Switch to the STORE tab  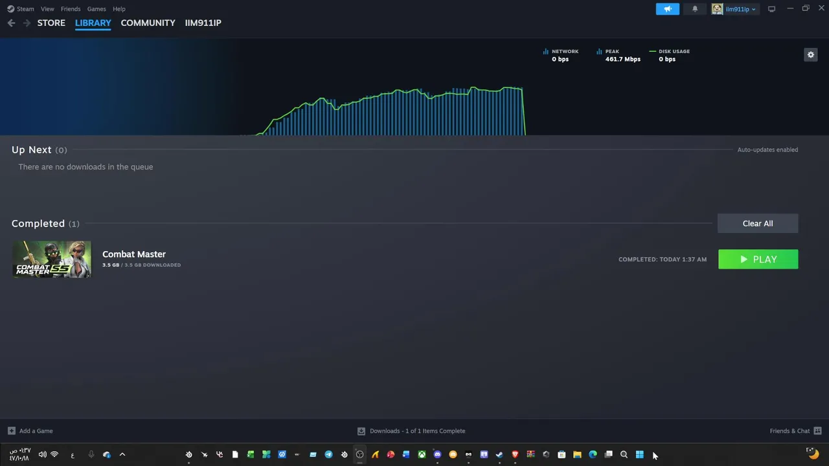pos(51,23)
